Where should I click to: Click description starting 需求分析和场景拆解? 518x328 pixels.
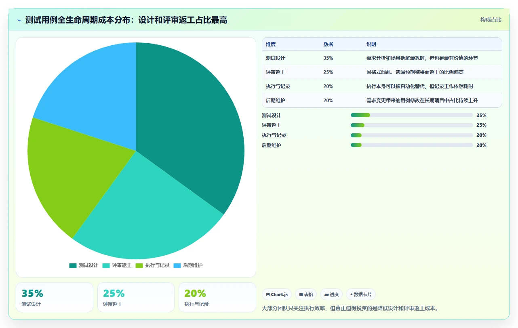pos(422,58)
